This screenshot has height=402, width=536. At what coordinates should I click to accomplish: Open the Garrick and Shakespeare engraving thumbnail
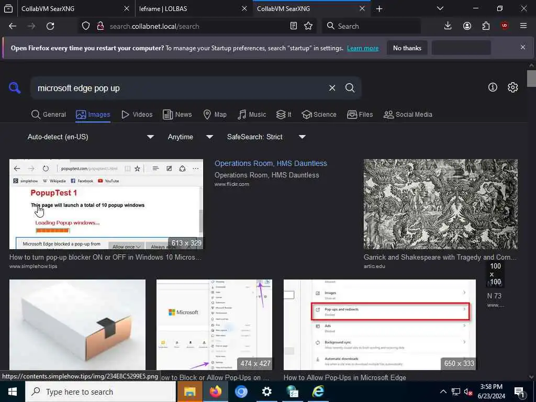tap(441, 204)
